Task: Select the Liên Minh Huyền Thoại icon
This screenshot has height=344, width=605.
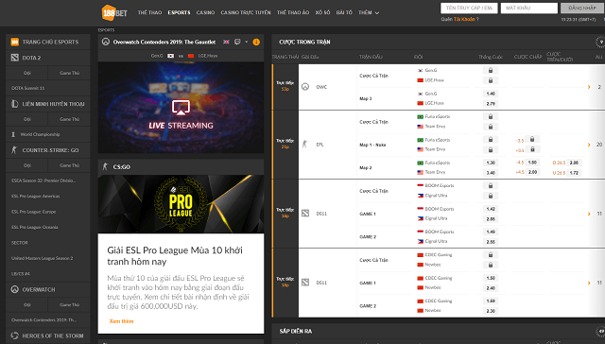Action: pyautogui.click(x=15, y=104)
